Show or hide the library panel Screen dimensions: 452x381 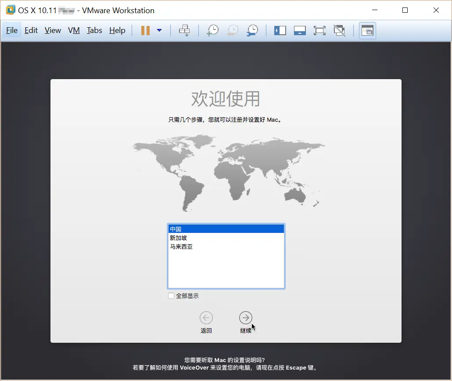pos(280,30)
